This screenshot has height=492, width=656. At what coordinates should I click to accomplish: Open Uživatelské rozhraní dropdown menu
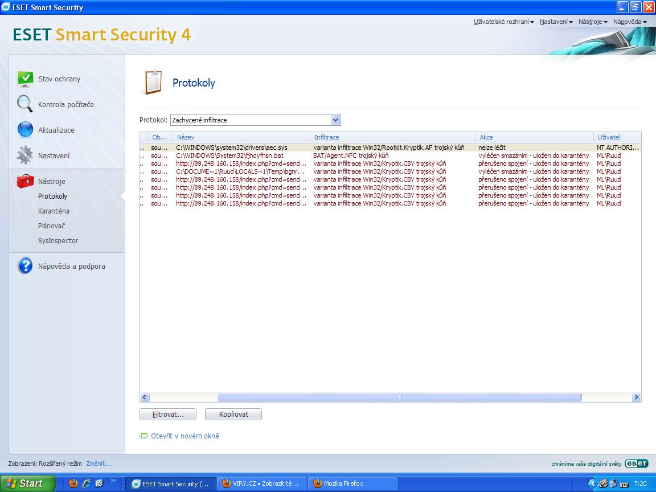click(x=504, y=22)
